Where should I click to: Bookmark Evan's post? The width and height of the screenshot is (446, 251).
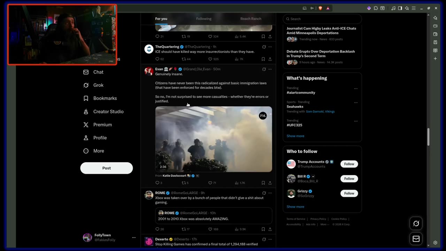(x=263, y=183)
